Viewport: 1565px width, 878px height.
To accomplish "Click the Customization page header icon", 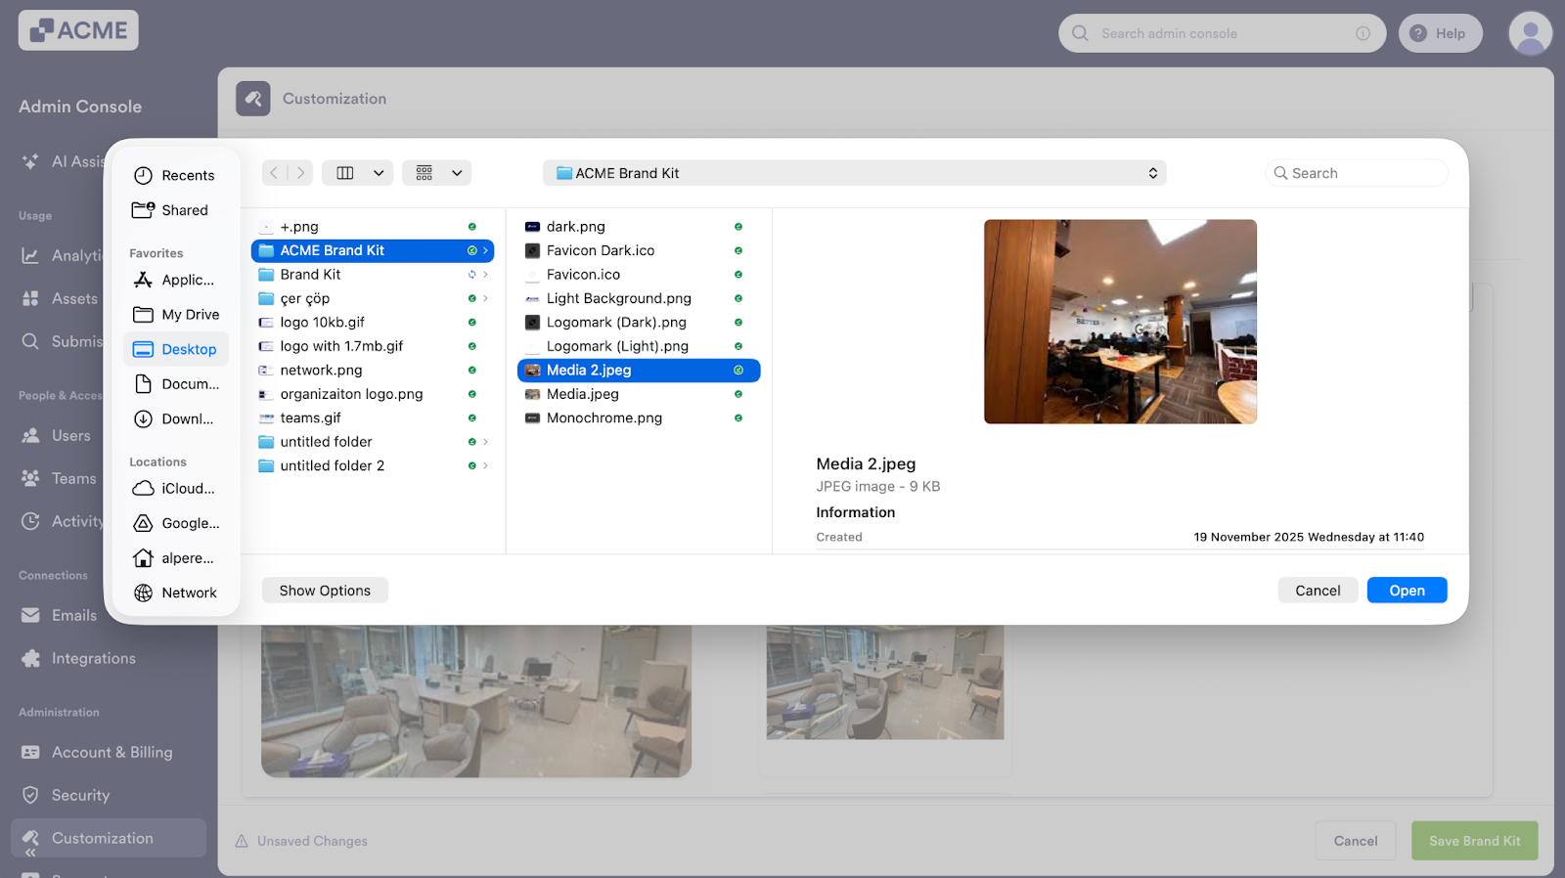I will click(253, 99).
